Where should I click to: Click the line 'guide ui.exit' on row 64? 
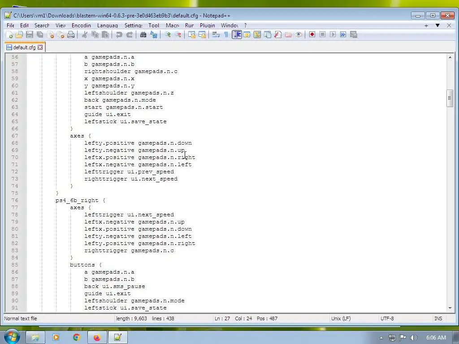click(x=108, y=114)
